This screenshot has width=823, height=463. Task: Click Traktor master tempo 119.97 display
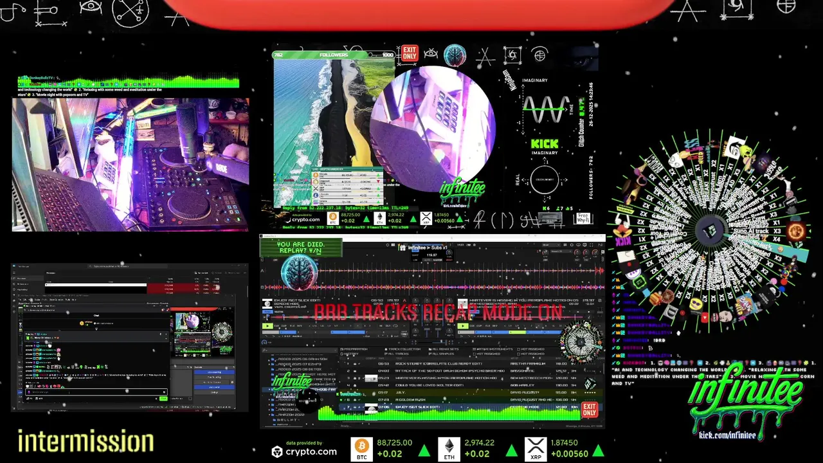[433, 255]
